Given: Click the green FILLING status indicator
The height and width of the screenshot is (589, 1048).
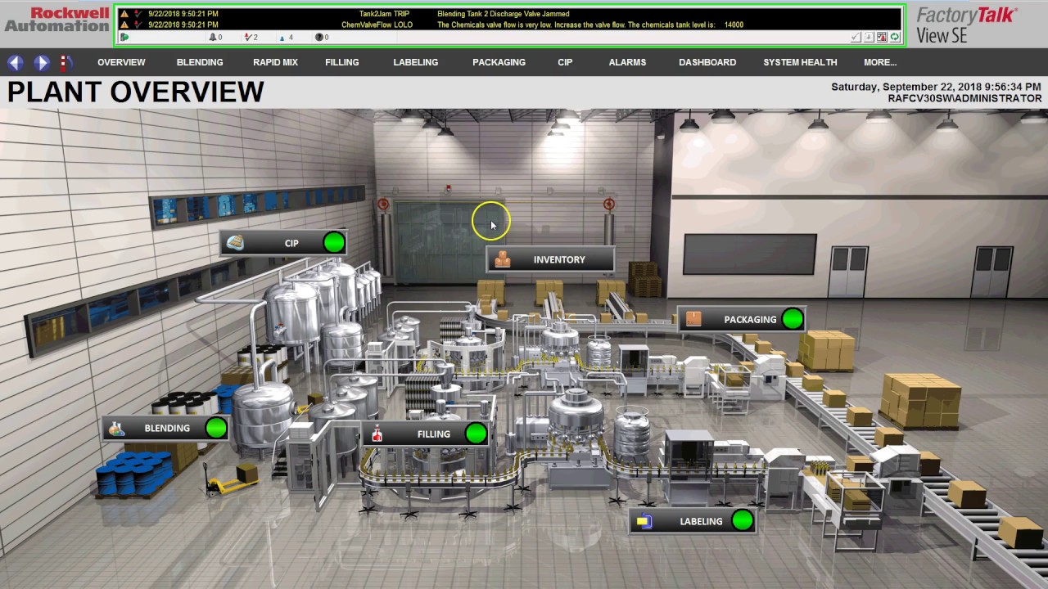Looking at the screenshot, I should (x=476, y=434).
